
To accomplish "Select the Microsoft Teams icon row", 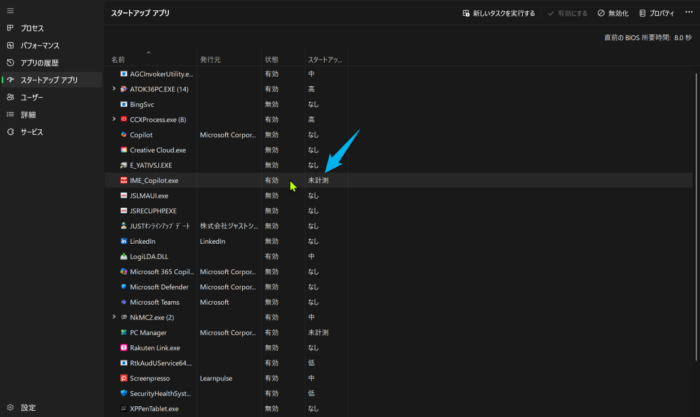I will 124,302.
